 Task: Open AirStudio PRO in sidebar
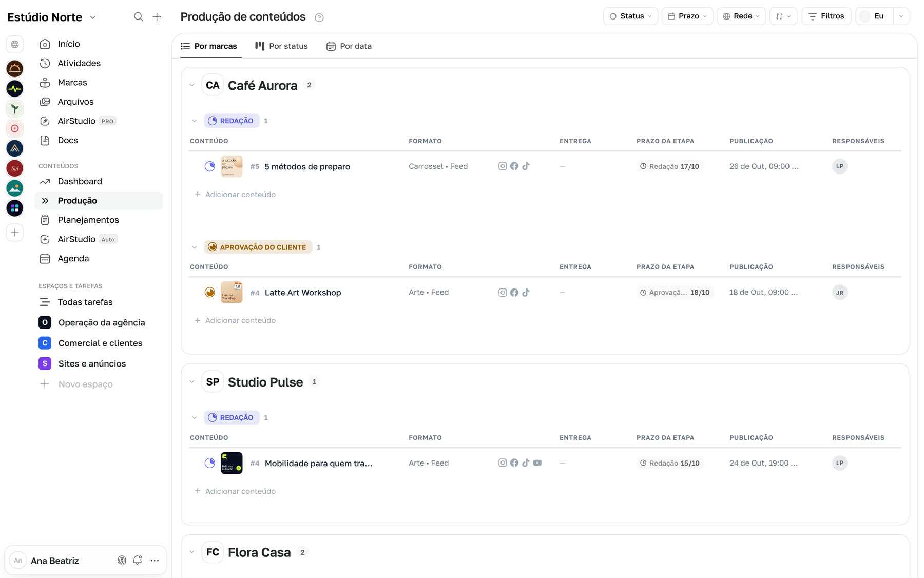tap(99, 121)
